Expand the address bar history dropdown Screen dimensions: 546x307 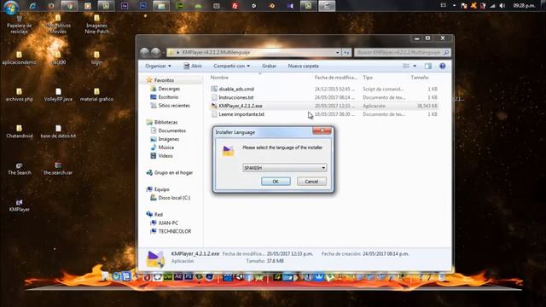338,53
